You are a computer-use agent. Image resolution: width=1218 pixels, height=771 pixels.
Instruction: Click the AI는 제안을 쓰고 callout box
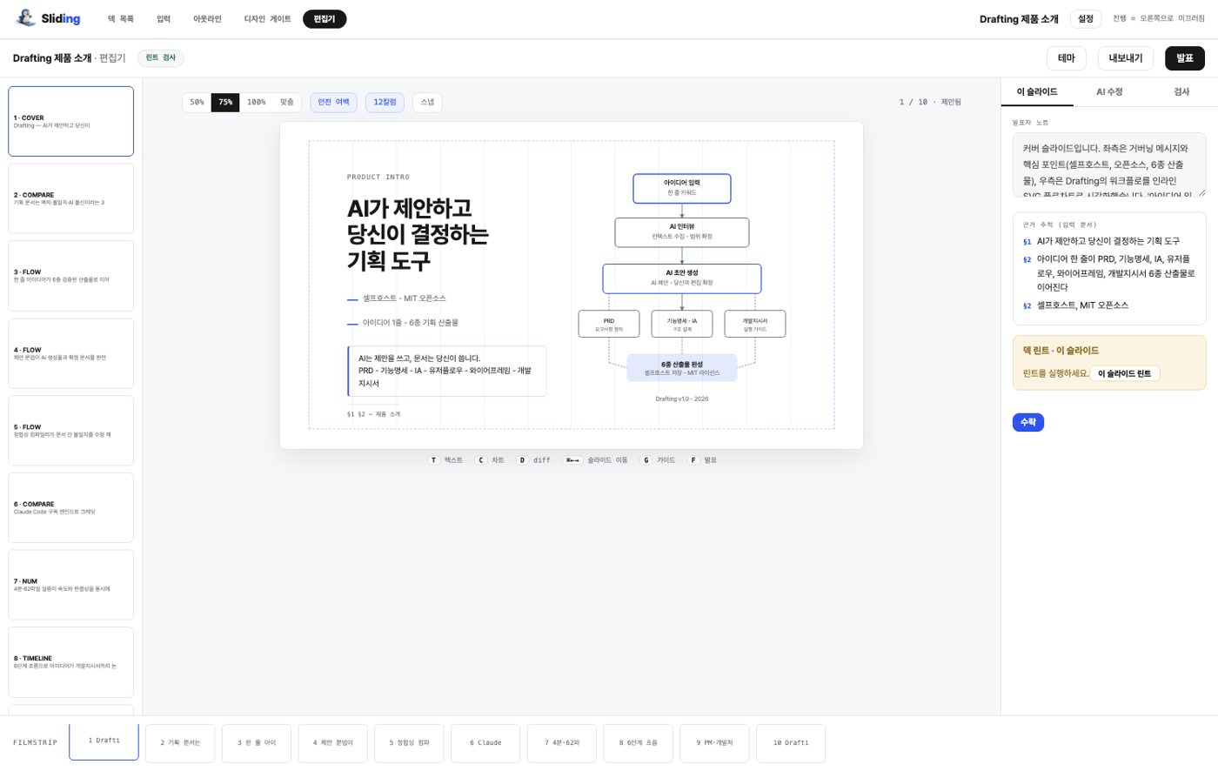446,371
